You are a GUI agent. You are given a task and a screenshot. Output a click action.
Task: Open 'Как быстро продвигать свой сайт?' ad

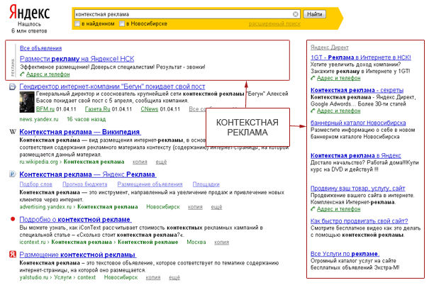coord(360,221)
